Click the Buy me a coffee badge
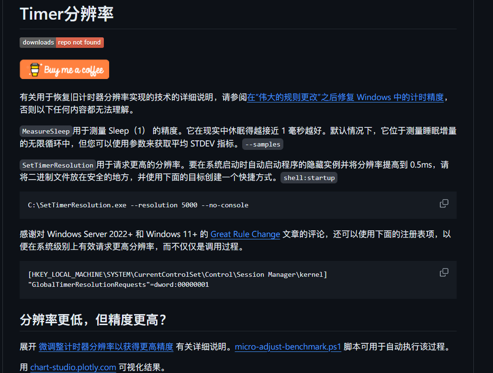Screen dimensions: 493x373 (64, 69)
